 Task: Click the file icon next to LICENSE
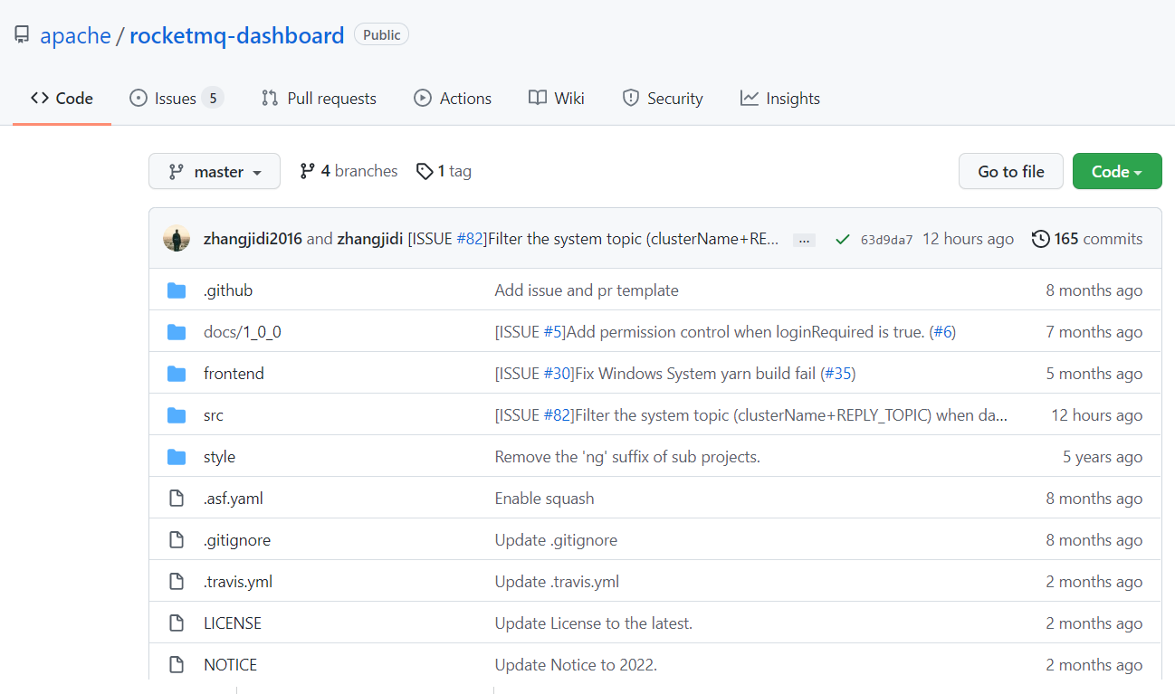(x=177, y=623)
